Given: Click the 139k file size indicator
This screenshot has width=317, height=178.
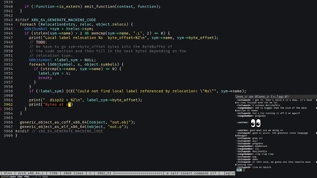Looking at the screenshot, I should tap(53, 173).
